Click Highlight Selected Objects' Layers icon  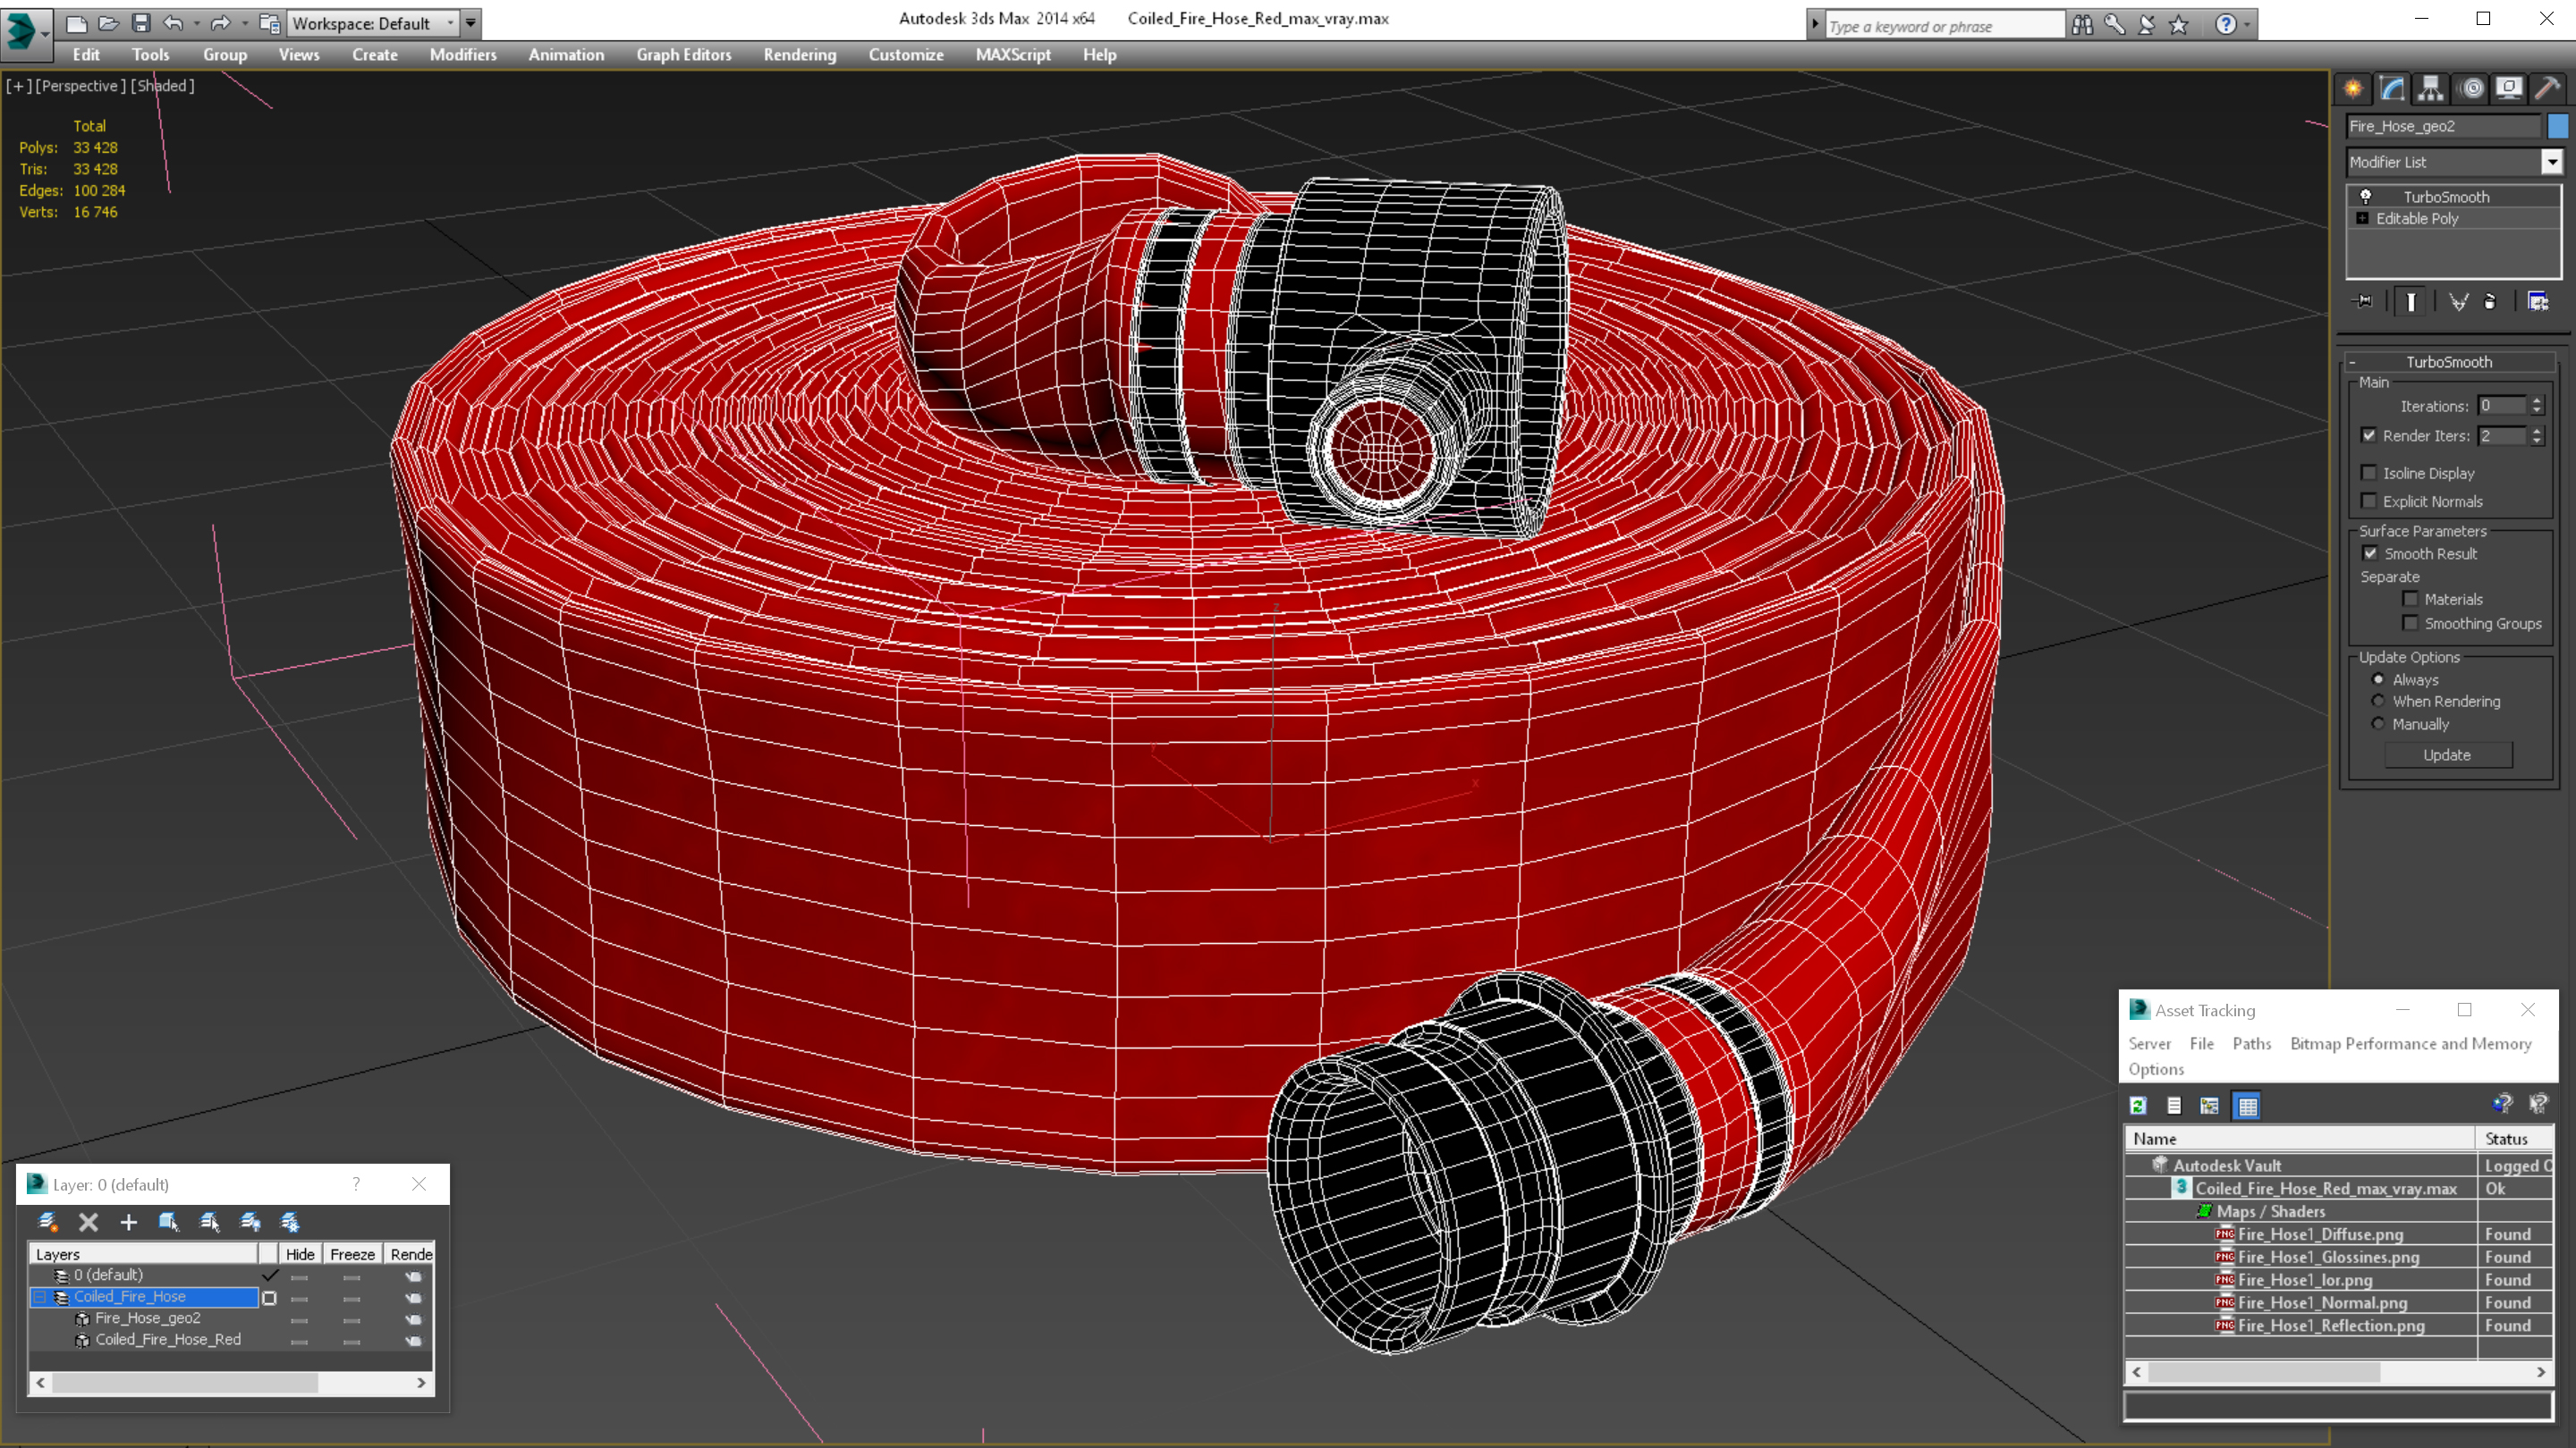(x=209, y=1222)
